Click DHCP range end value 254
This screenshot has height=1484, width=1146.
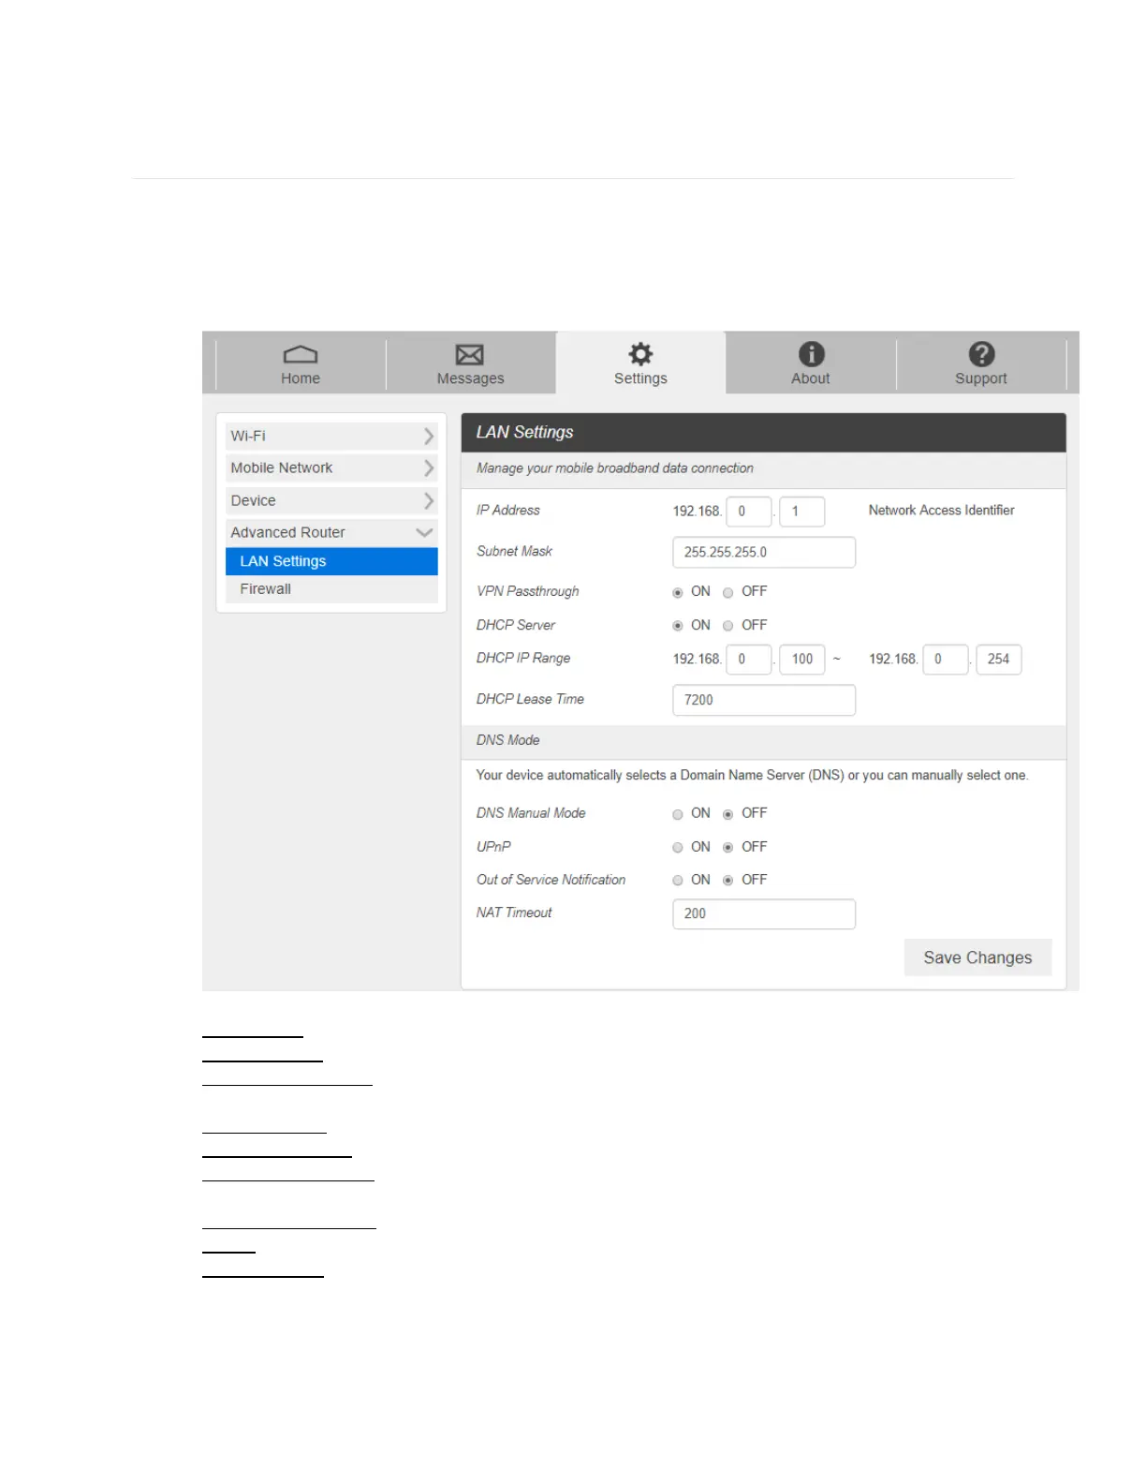(999, 660)
